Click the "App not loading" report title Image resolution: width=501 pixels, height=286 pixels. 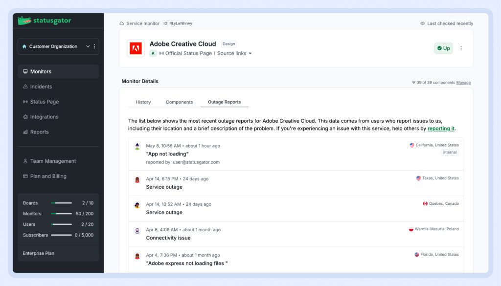pyautogui.click(x=167, y=154)
